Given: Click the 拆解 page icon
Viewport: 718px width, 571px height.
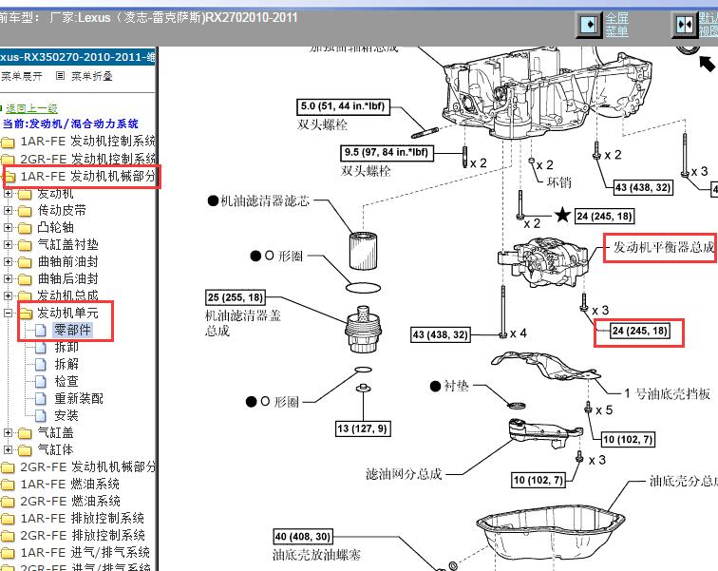Looking at the screenshot, I should click(41, 365).
